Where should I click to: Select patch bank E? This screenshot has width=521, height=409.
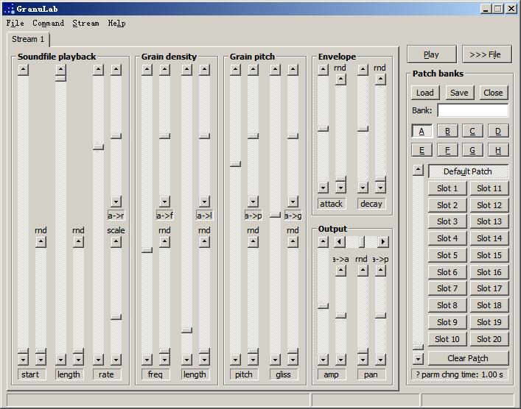pyautogui.click(x=422, y=150)
